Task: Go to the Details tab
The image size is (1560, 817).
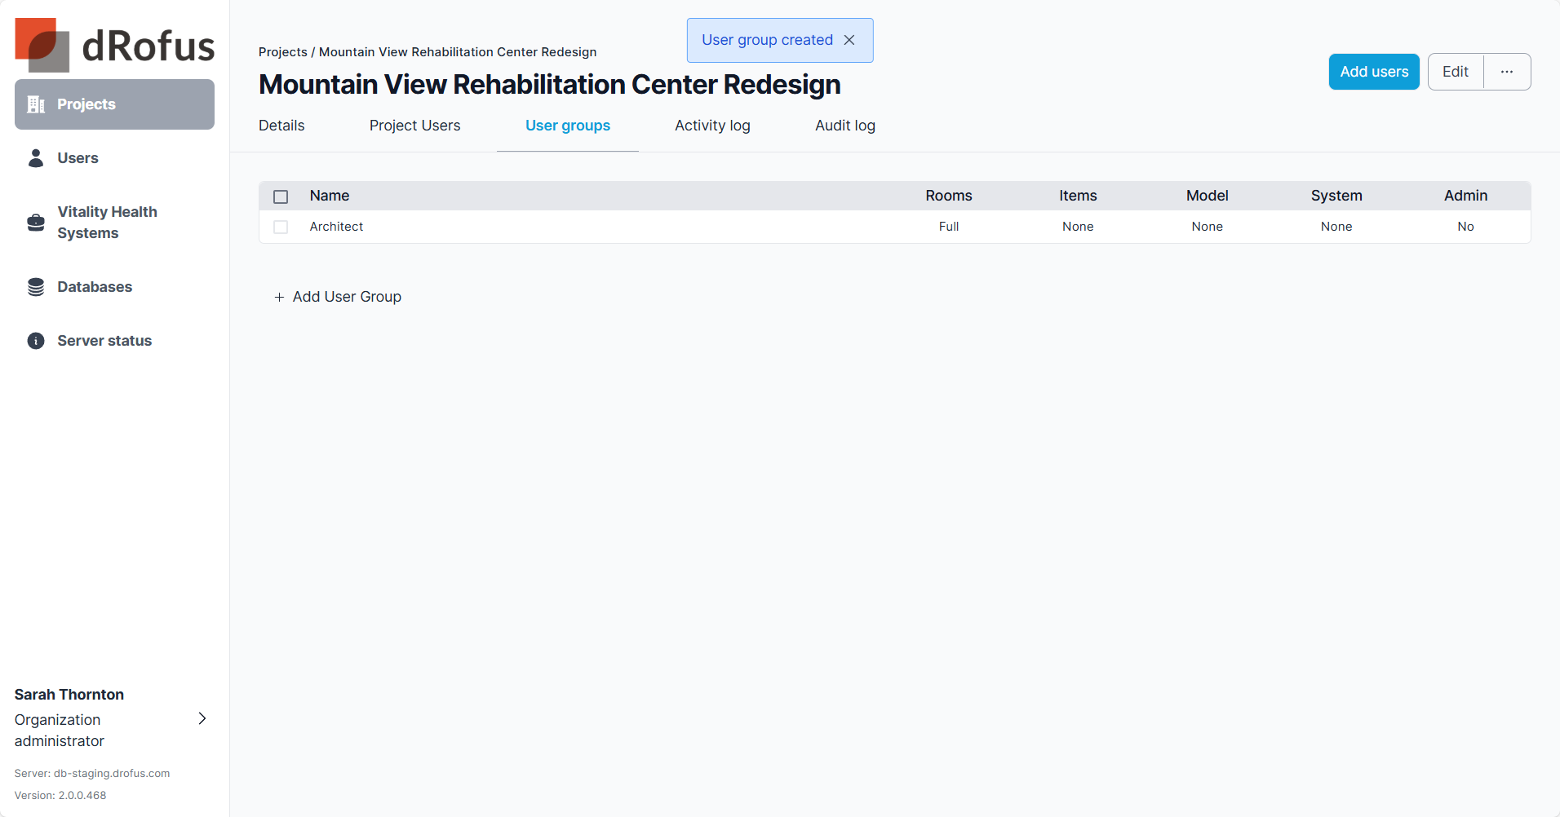Action: [281, 126]
